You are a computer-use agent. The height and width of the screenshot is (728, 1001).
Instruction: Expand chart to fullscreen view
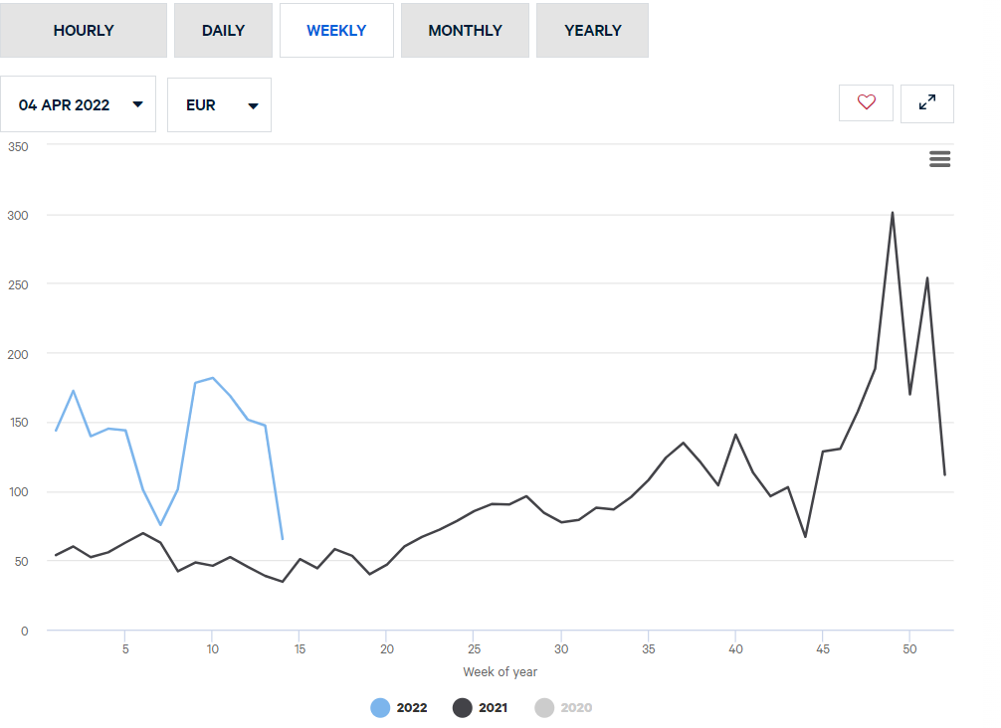click(x=926, y=102)
